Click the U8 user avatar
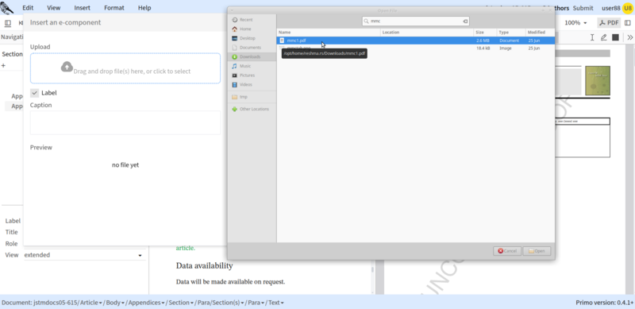The image size is (635, 309). (x=628, y=8)
